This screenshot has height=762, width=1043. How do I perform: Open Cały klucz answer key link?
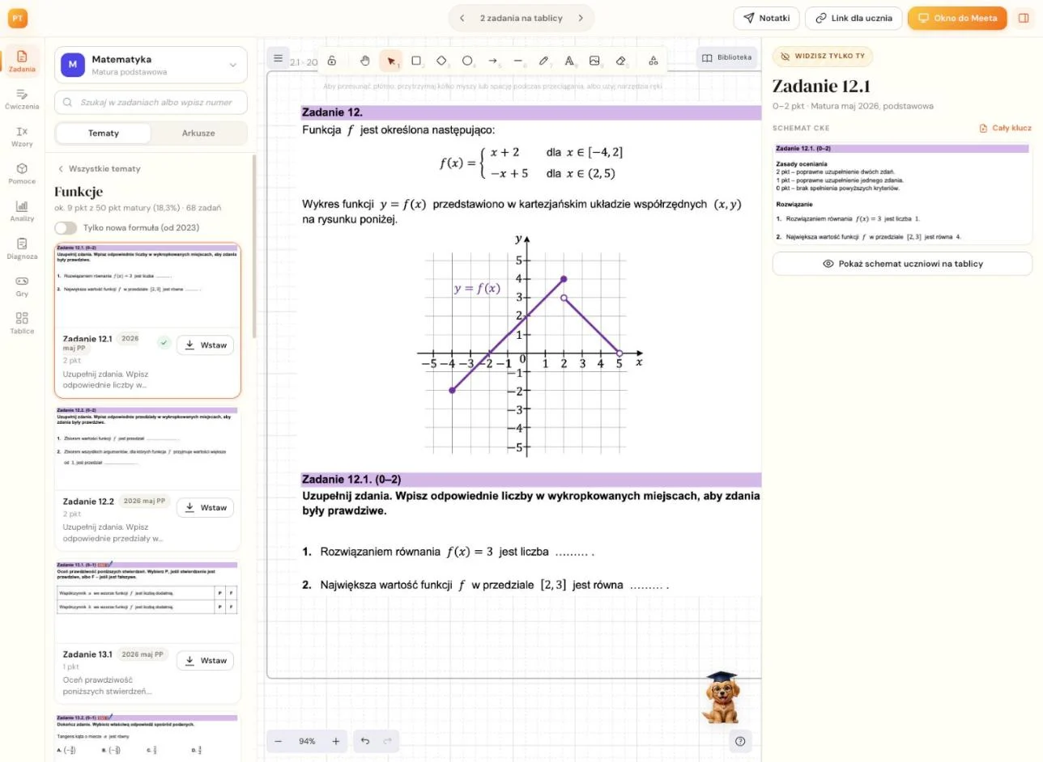tap(1005, 128)
